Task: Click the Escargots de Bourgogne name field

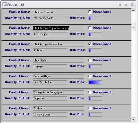Action: [59, 92]
